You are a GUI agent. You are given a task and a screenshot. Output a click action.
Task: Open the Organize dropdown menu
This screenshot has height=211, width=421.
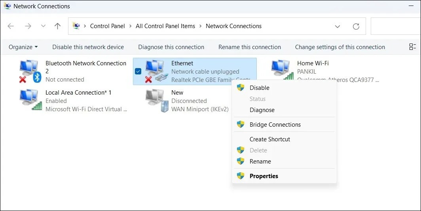click(x=23, y=47)
